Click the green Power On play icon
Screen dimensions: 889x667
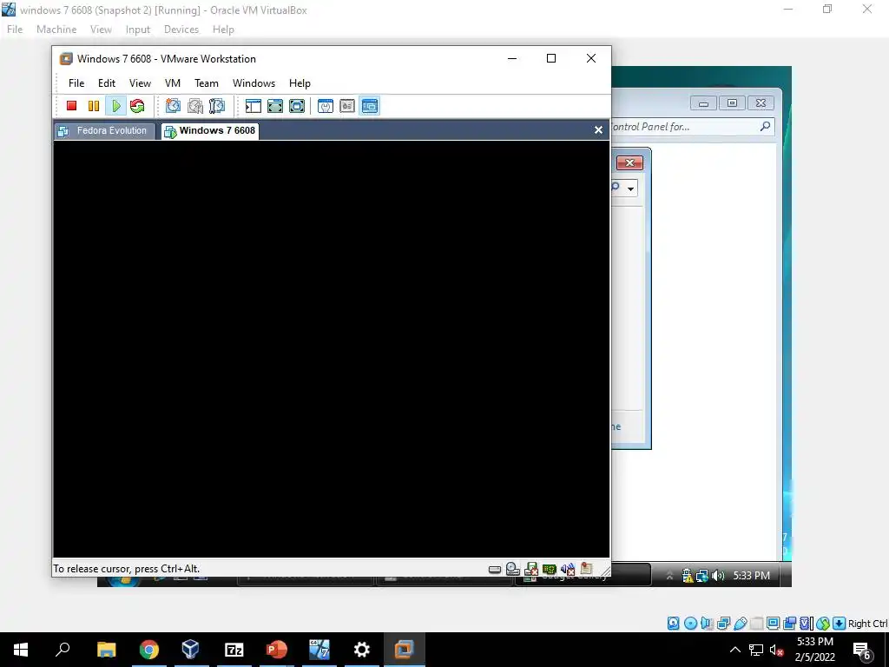click(115, 106)
